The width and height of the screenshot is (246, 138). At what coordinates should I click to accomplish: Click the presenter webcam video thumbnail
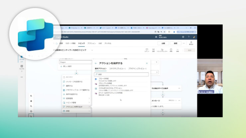click(210, 76)
